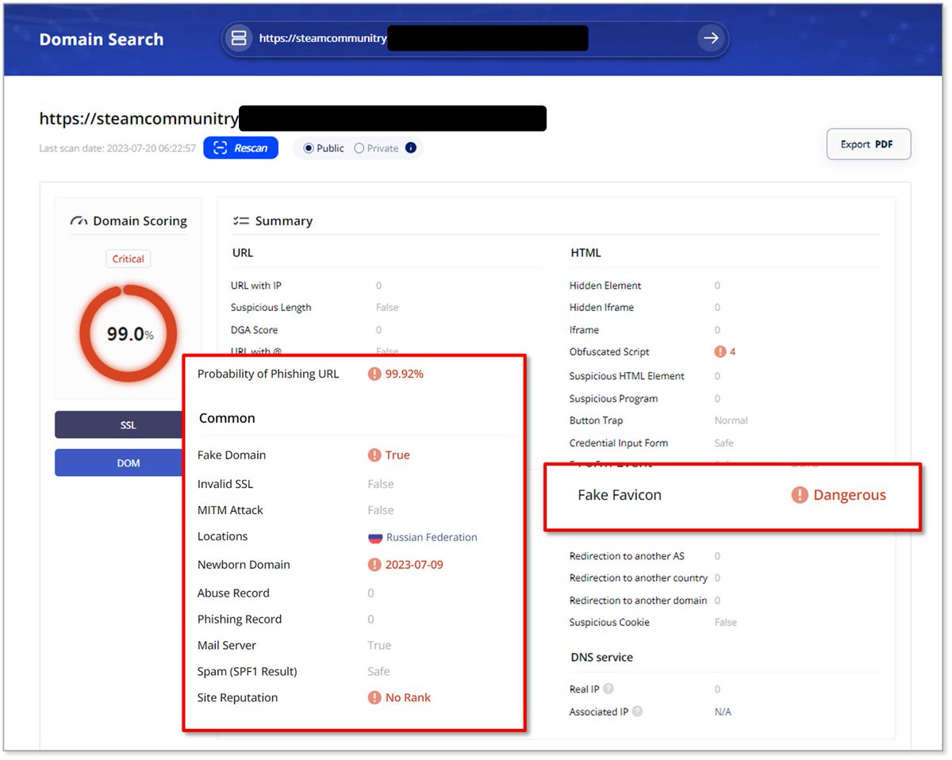Click the Site Reputation label
This screenshot has width=952, height=760.
click(x=238, y=698)
